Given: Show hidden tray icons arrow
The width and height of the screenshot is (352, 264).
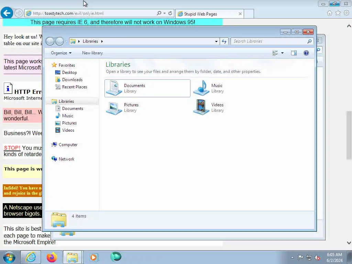Looking at the screenshot, I should (292, 258).
